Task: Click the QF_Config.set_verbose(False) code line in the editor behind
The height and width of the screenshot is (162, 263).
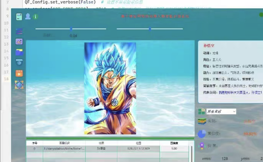Action: point(60,2)
